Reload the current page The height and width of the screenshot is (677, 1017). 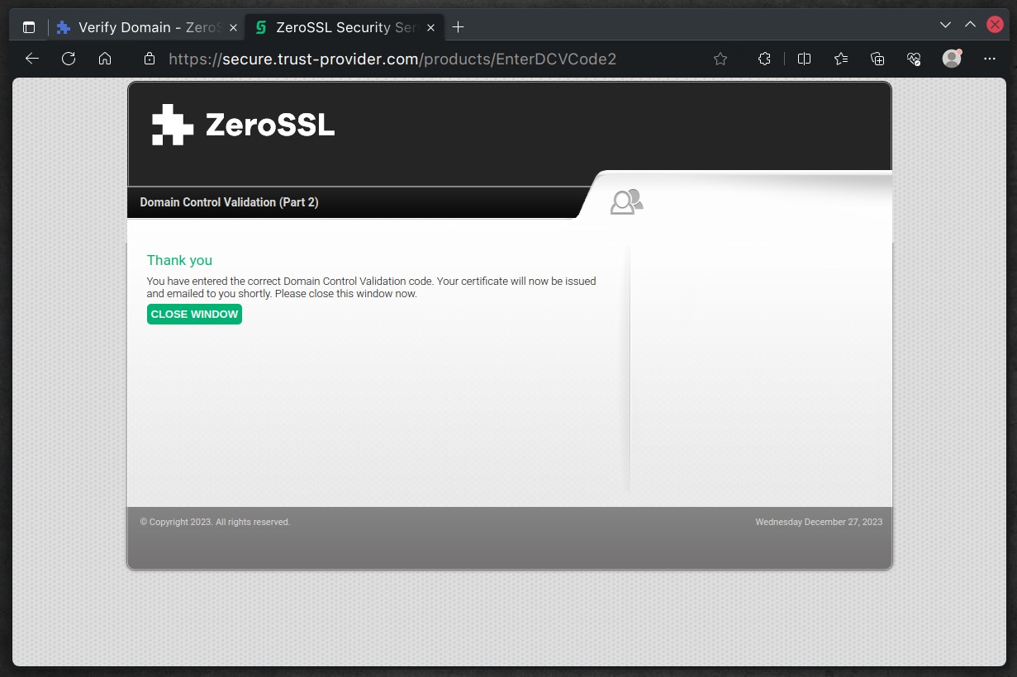(69, 59)
